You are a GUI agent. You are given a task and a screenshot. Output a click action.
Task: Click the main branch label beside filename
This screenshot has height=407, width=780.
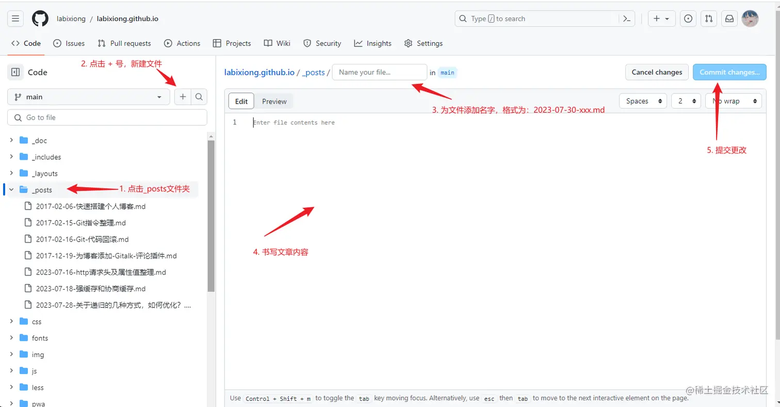pos(447,73)
